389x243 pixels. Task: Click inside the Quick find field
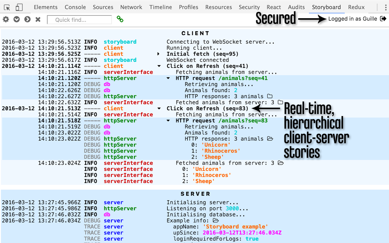(x=80, y=19)
